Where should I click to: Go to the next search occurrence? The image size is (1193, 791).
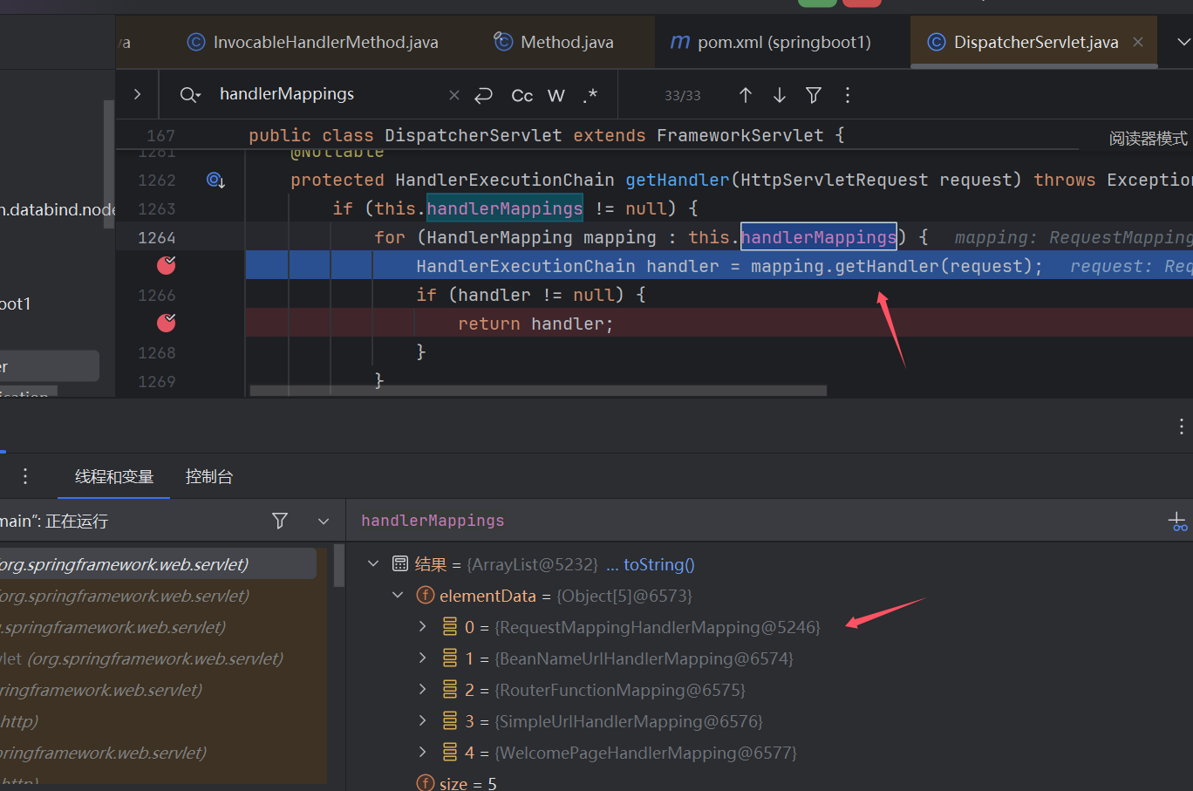(780, 95)
